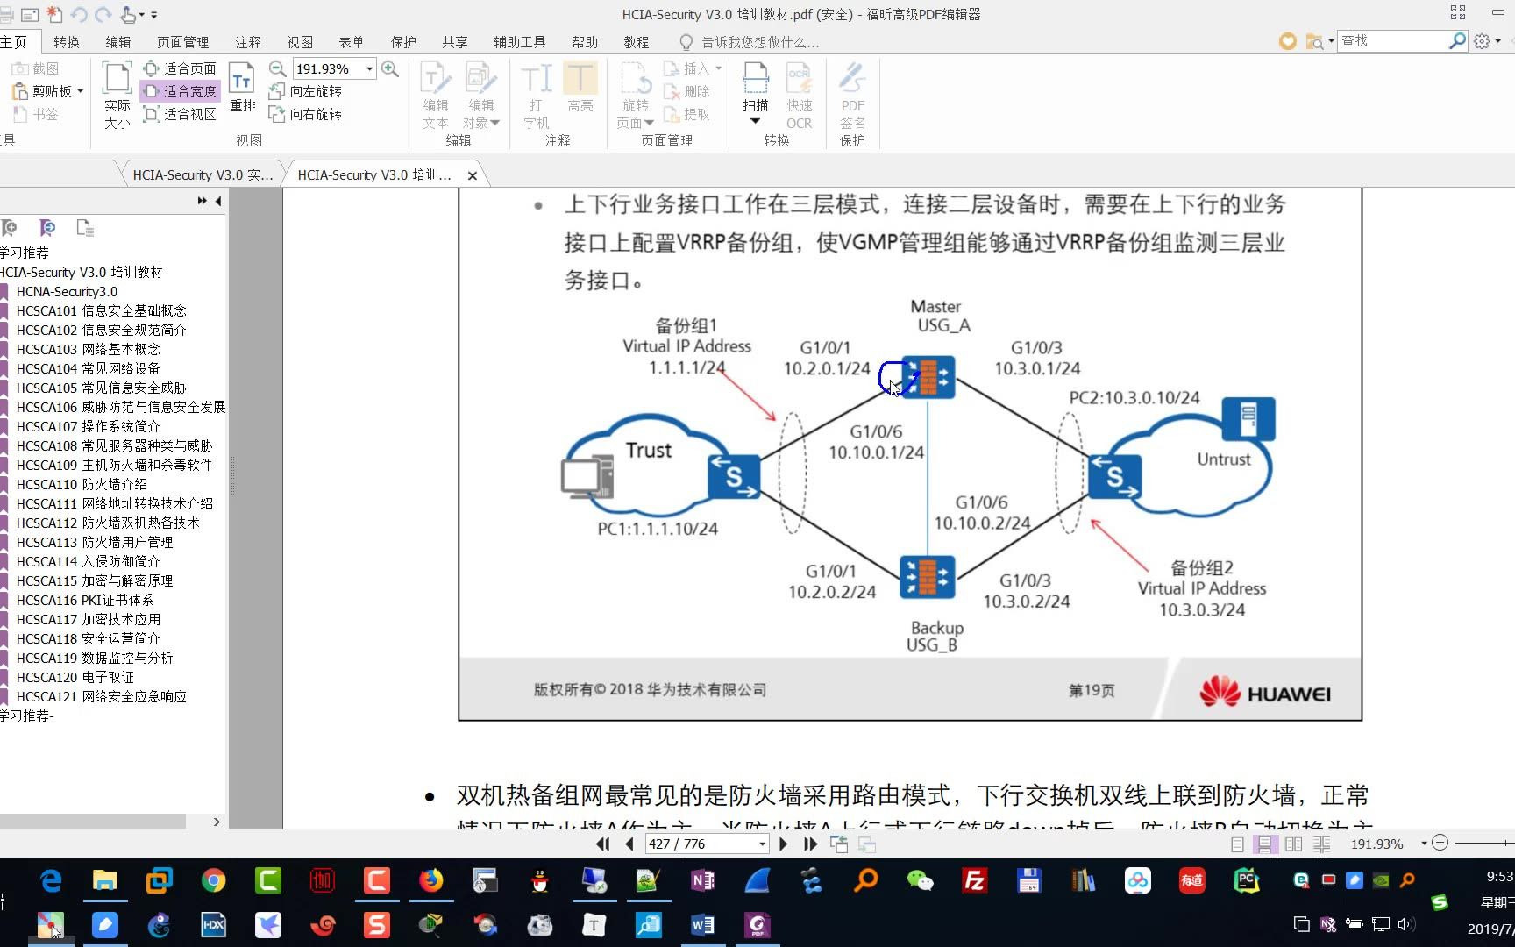Open the Share (共享) ribbon tab
Screen dimensions: 1515x947
click(x=455, y=42)
